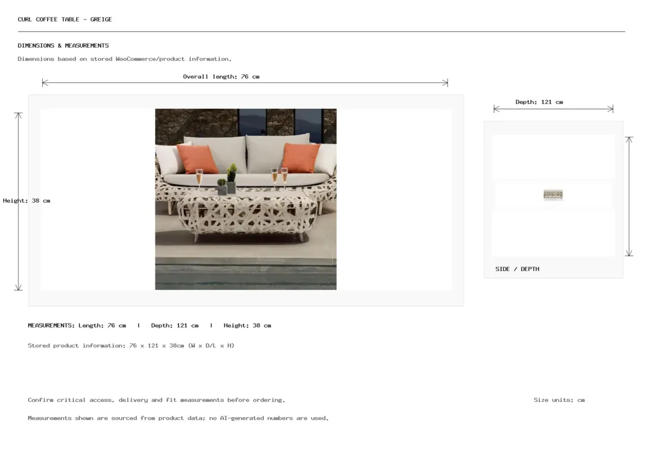Select the "Size units: cm" text
The width and height of the screenshot is (645, 451).
coord(559,399)
